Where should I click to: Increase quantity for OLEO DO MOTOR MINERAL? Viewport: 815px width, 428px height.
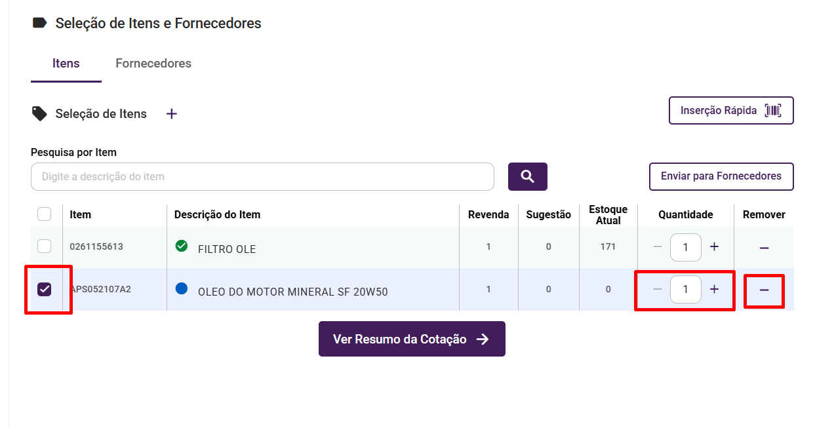pos(715,289)
